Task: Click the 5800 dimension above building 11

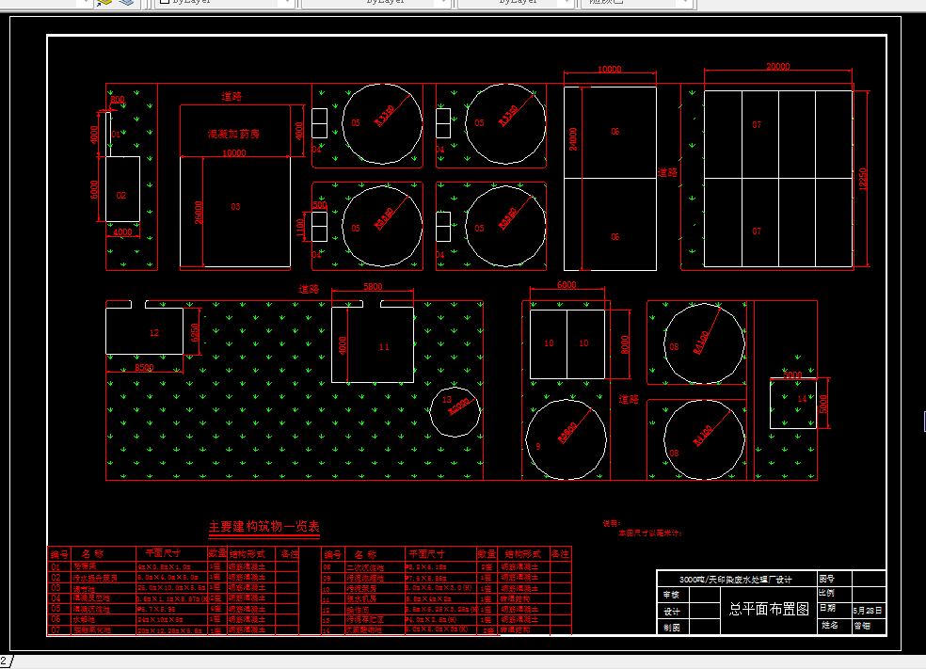Action: (373, 286)
